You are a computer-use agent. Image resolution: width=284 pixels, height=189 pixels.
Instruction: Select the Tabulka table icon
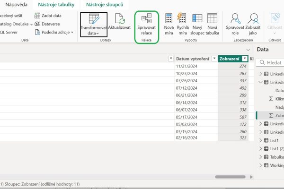coord(266,157)
